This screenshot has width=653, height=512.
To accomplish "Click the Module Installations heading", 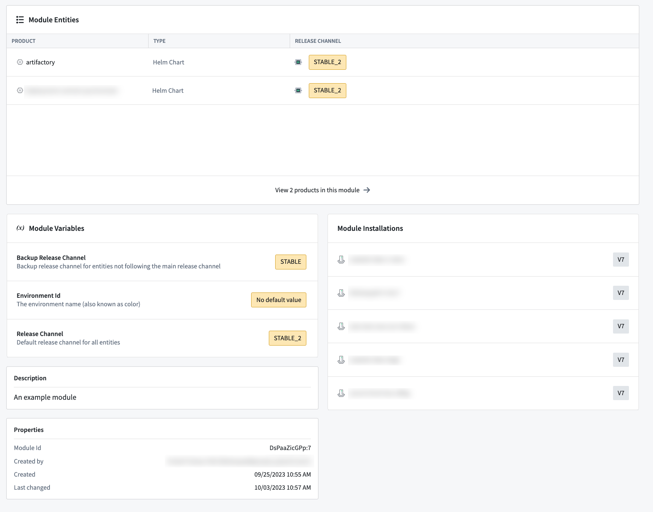I will click(370, 228).
